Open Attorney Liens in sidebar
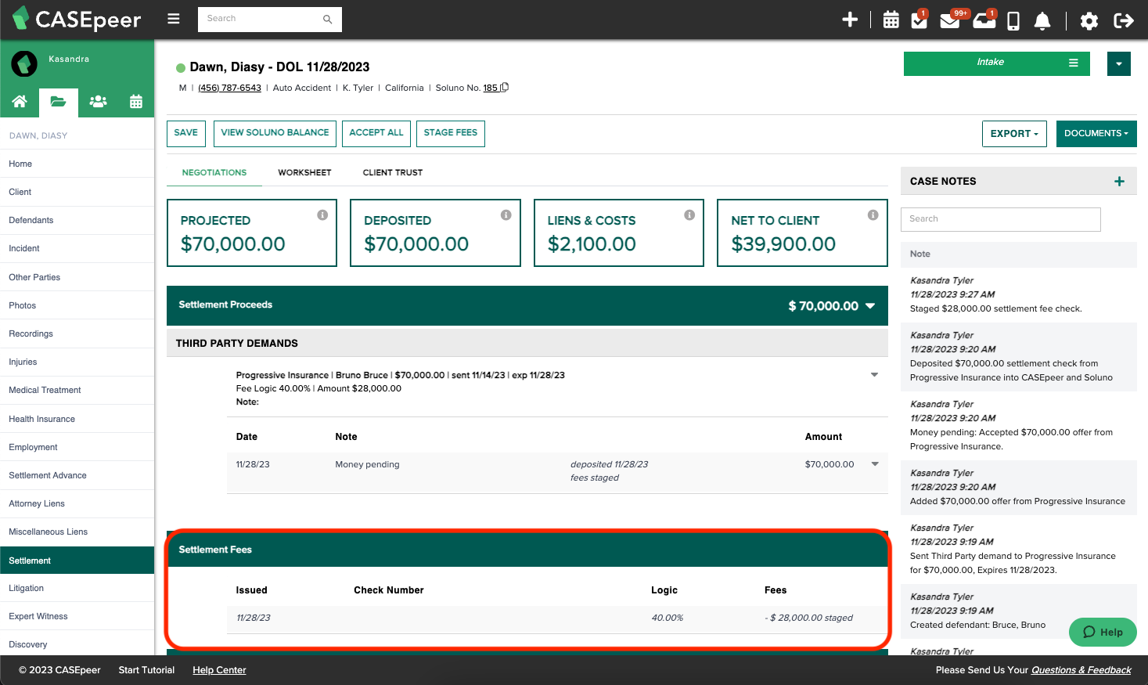The height and width of the screenshot is (685, 1148). [77, 503]
